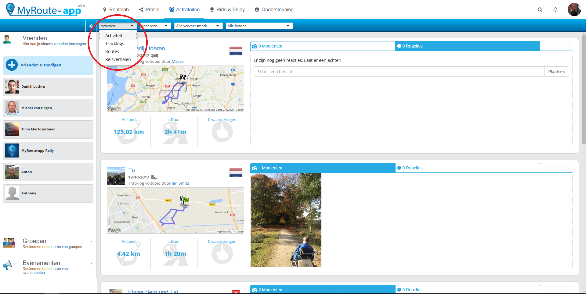Switch to 0 Momenten tab of first activity
The width and height of the screenshot is (586, 294).
click(x=323, y=46)
